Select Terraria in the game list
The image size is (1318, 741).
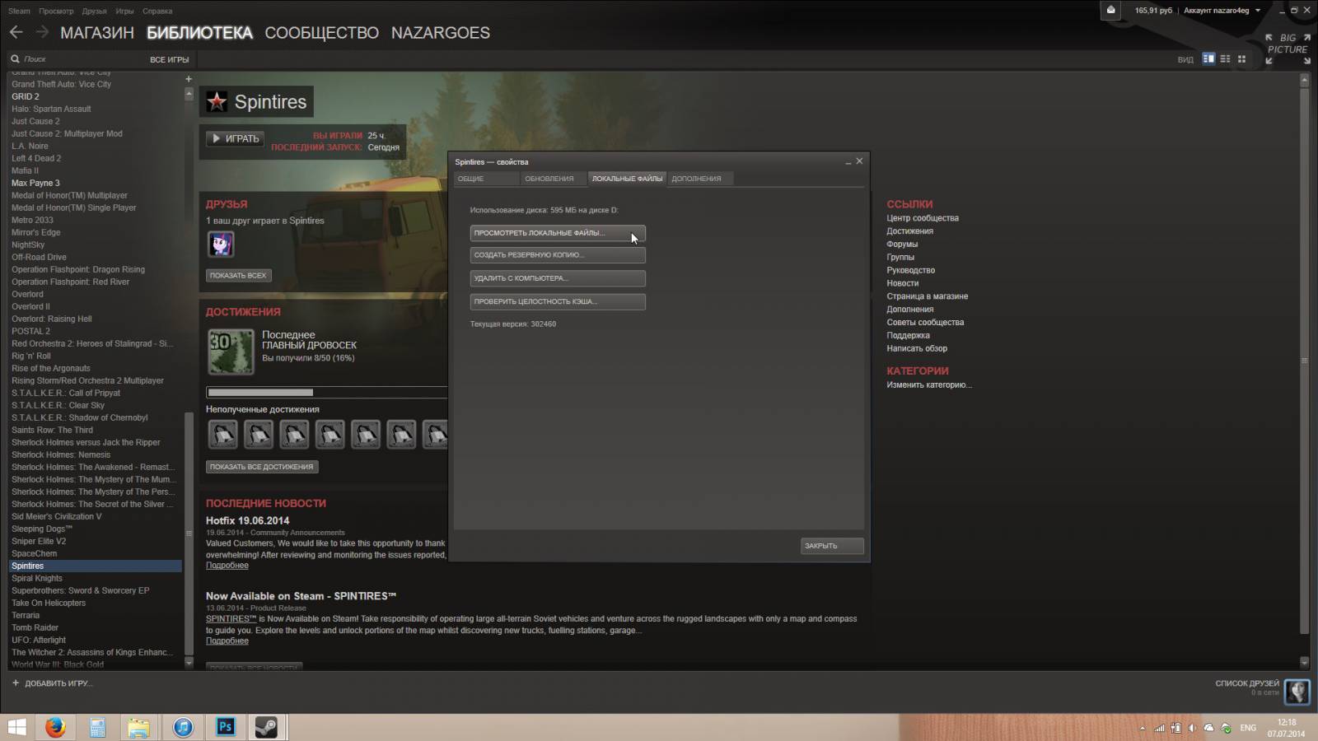[26, 615]
